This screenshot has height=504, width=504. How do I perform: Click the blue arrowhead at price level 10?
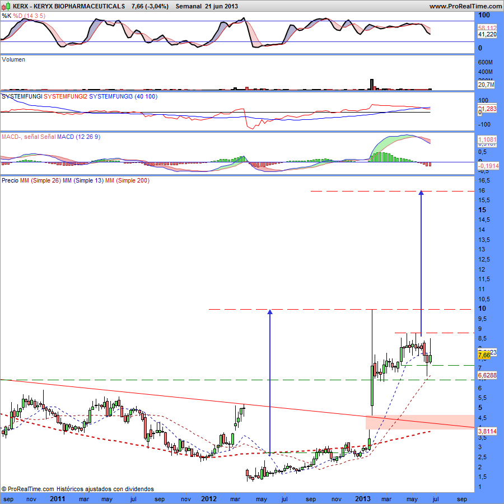tap(270, 311)
